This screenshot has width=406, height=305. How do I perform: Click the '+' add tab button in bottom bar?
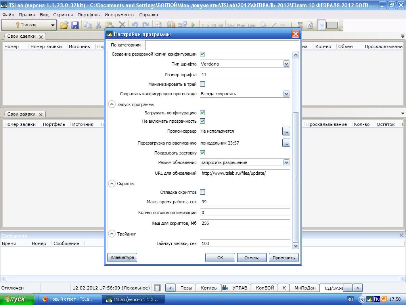[x=348, y=288]
